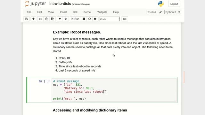Click 'Last 2 seconds of speed m/s' item
Image resolution: width=205 pixels, height=115 pixels.
coord(77,71)
